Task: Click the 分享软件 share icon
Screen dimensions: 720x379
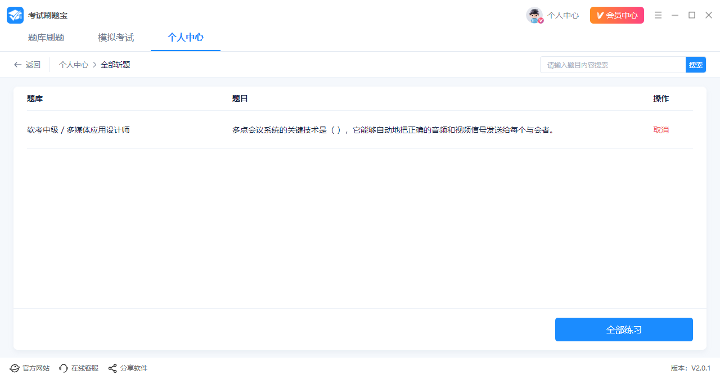Action: pyautogui.click(x=112, y=368)
